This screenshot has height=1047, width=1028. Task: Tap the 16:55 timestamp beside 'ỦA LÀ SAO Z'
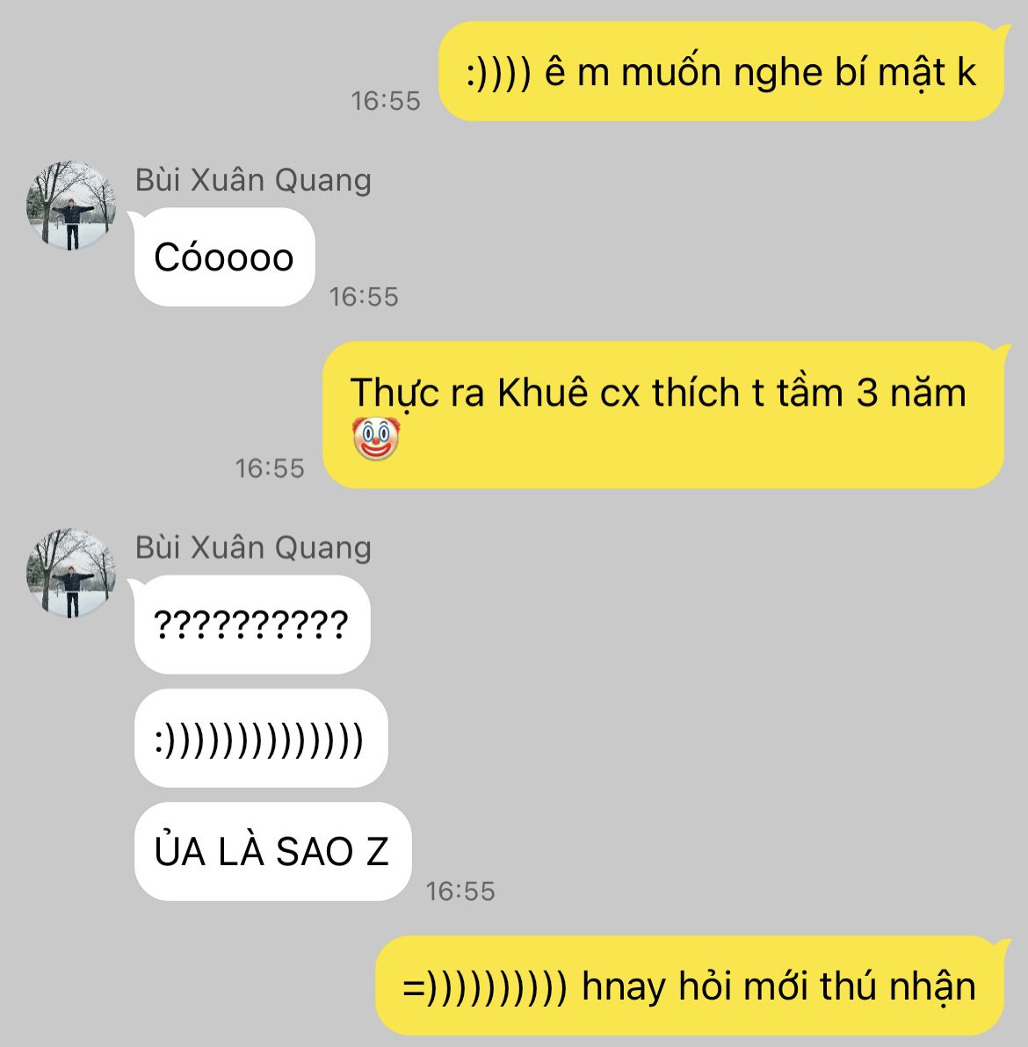click(x=460, y=891)
